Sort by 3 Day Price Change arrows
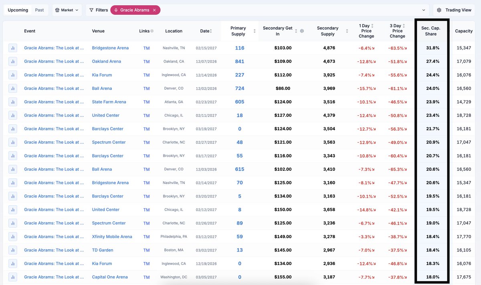The height and width of the screenshot is (285, 481). pos(404,26)
